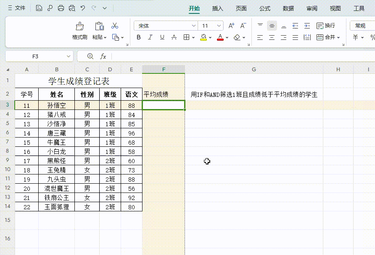Open Print Preview icon
The height and width of the screenshot is (255, 375).
tap(72, 8)
